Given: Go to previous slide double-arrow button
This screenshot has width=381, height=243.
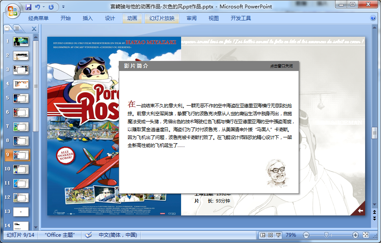Looking at the screenshot, I should point(374,212).
